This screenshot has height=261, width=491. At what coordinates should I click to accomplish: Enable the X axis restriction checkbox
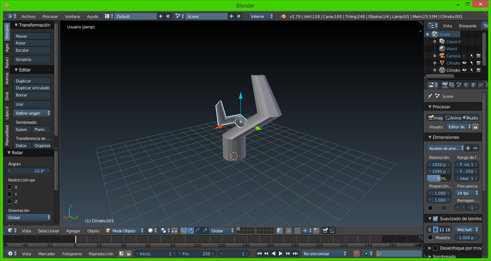point(10,187)
